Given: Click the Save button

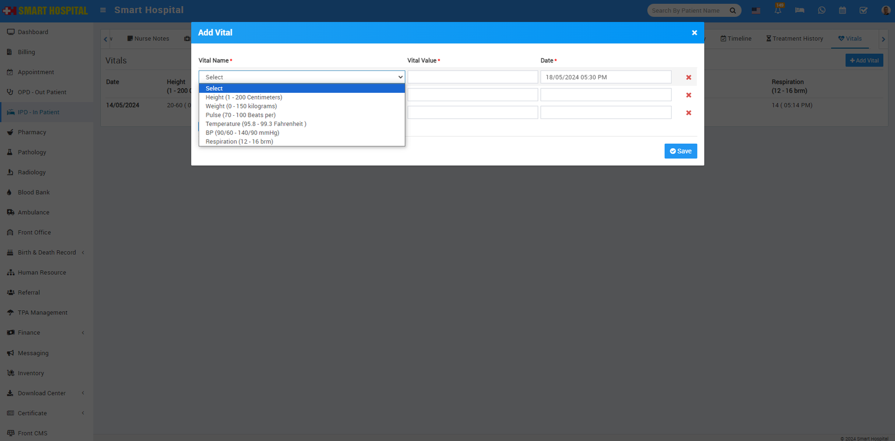Looking at the screenshot, I should tap(680, 151).
